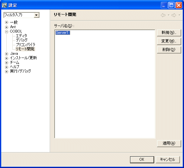Expand the ヘルプ tree node

point(6,67)
